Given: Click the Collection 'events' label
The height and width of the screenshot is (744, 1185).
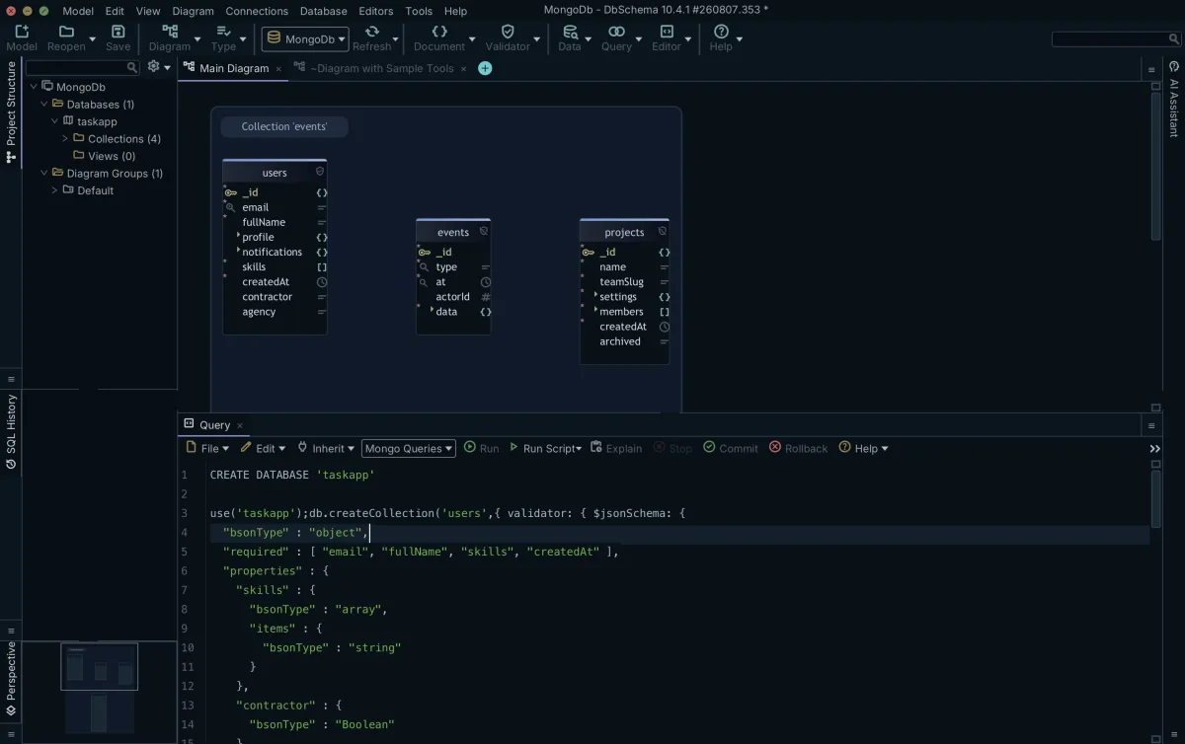Looking at the screenshot, I should (x=283, y=126).
